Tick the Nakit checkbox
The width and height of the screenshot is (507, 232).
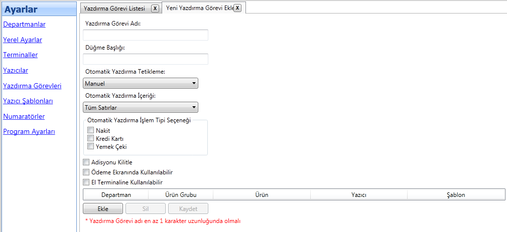click(x=91, y=130)
